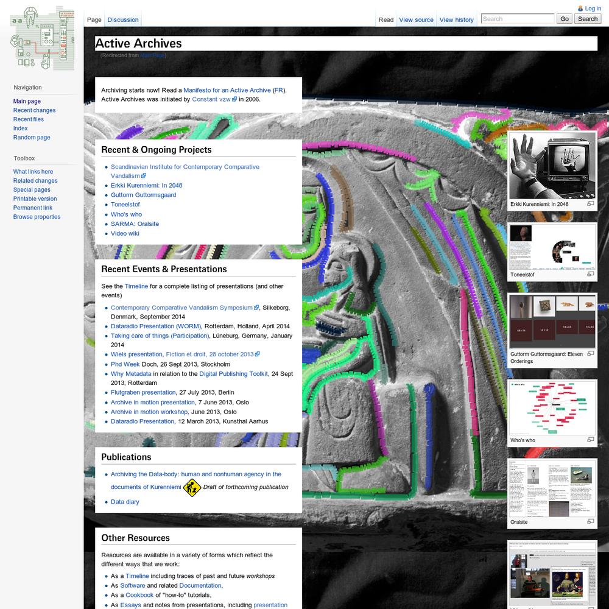Open the Discussion tab
Image resolution: width=609 pixels, height=609 pixels.
123,20
